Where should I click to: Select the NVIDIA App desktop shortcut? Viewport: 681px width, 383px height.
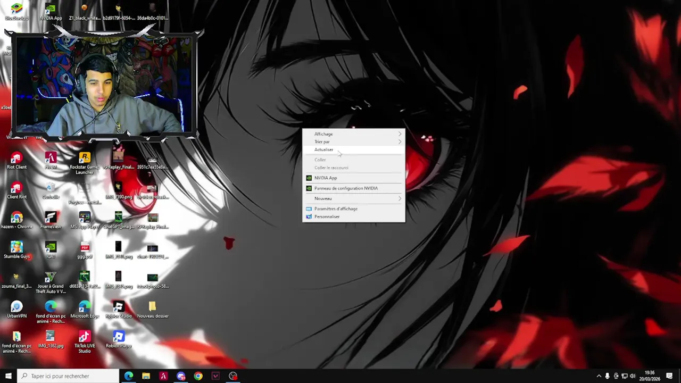(x=51, y=12)
